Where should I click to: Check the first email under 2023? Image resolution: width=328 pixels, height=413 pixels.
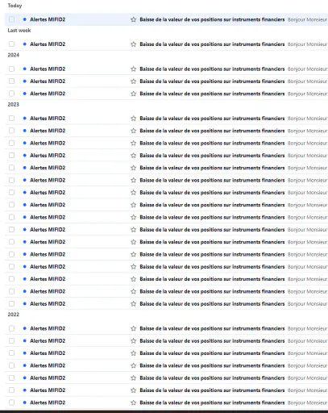[11, 119]
